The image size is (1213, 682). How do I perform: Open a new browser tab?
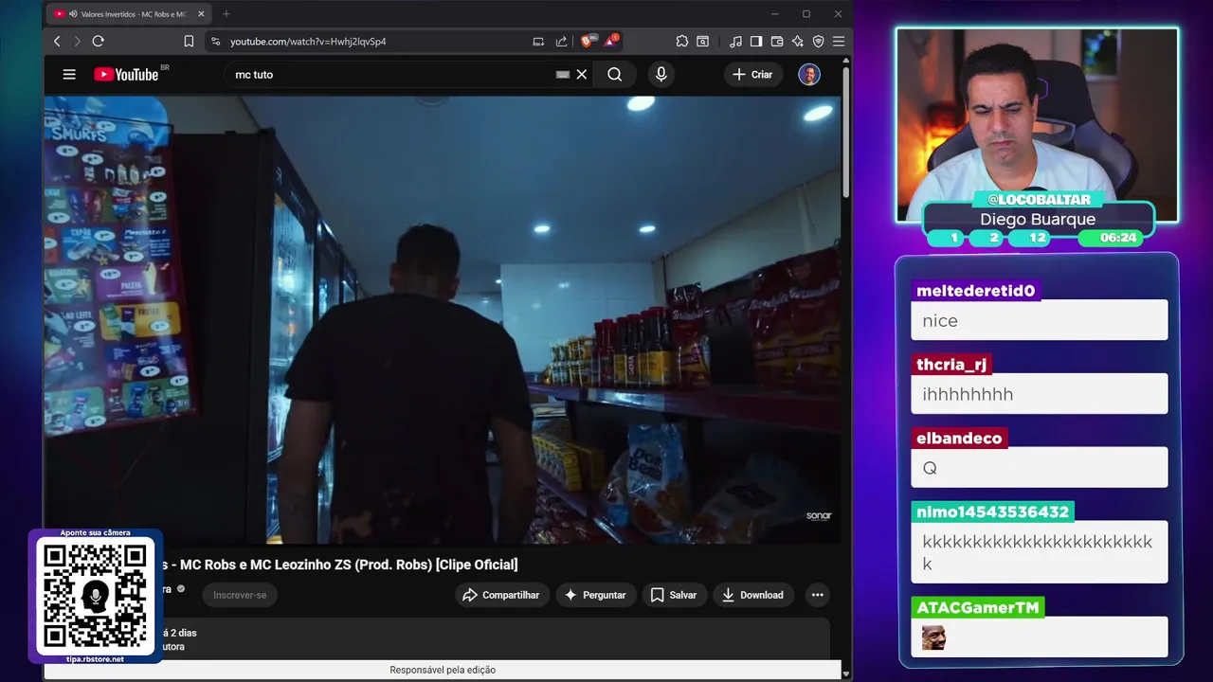(226, 14)
